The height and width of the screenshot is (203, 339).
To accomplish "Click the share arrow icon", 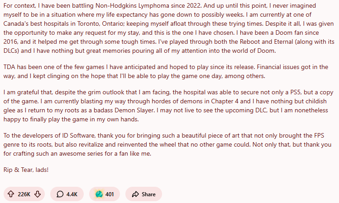I will [135, 194].
